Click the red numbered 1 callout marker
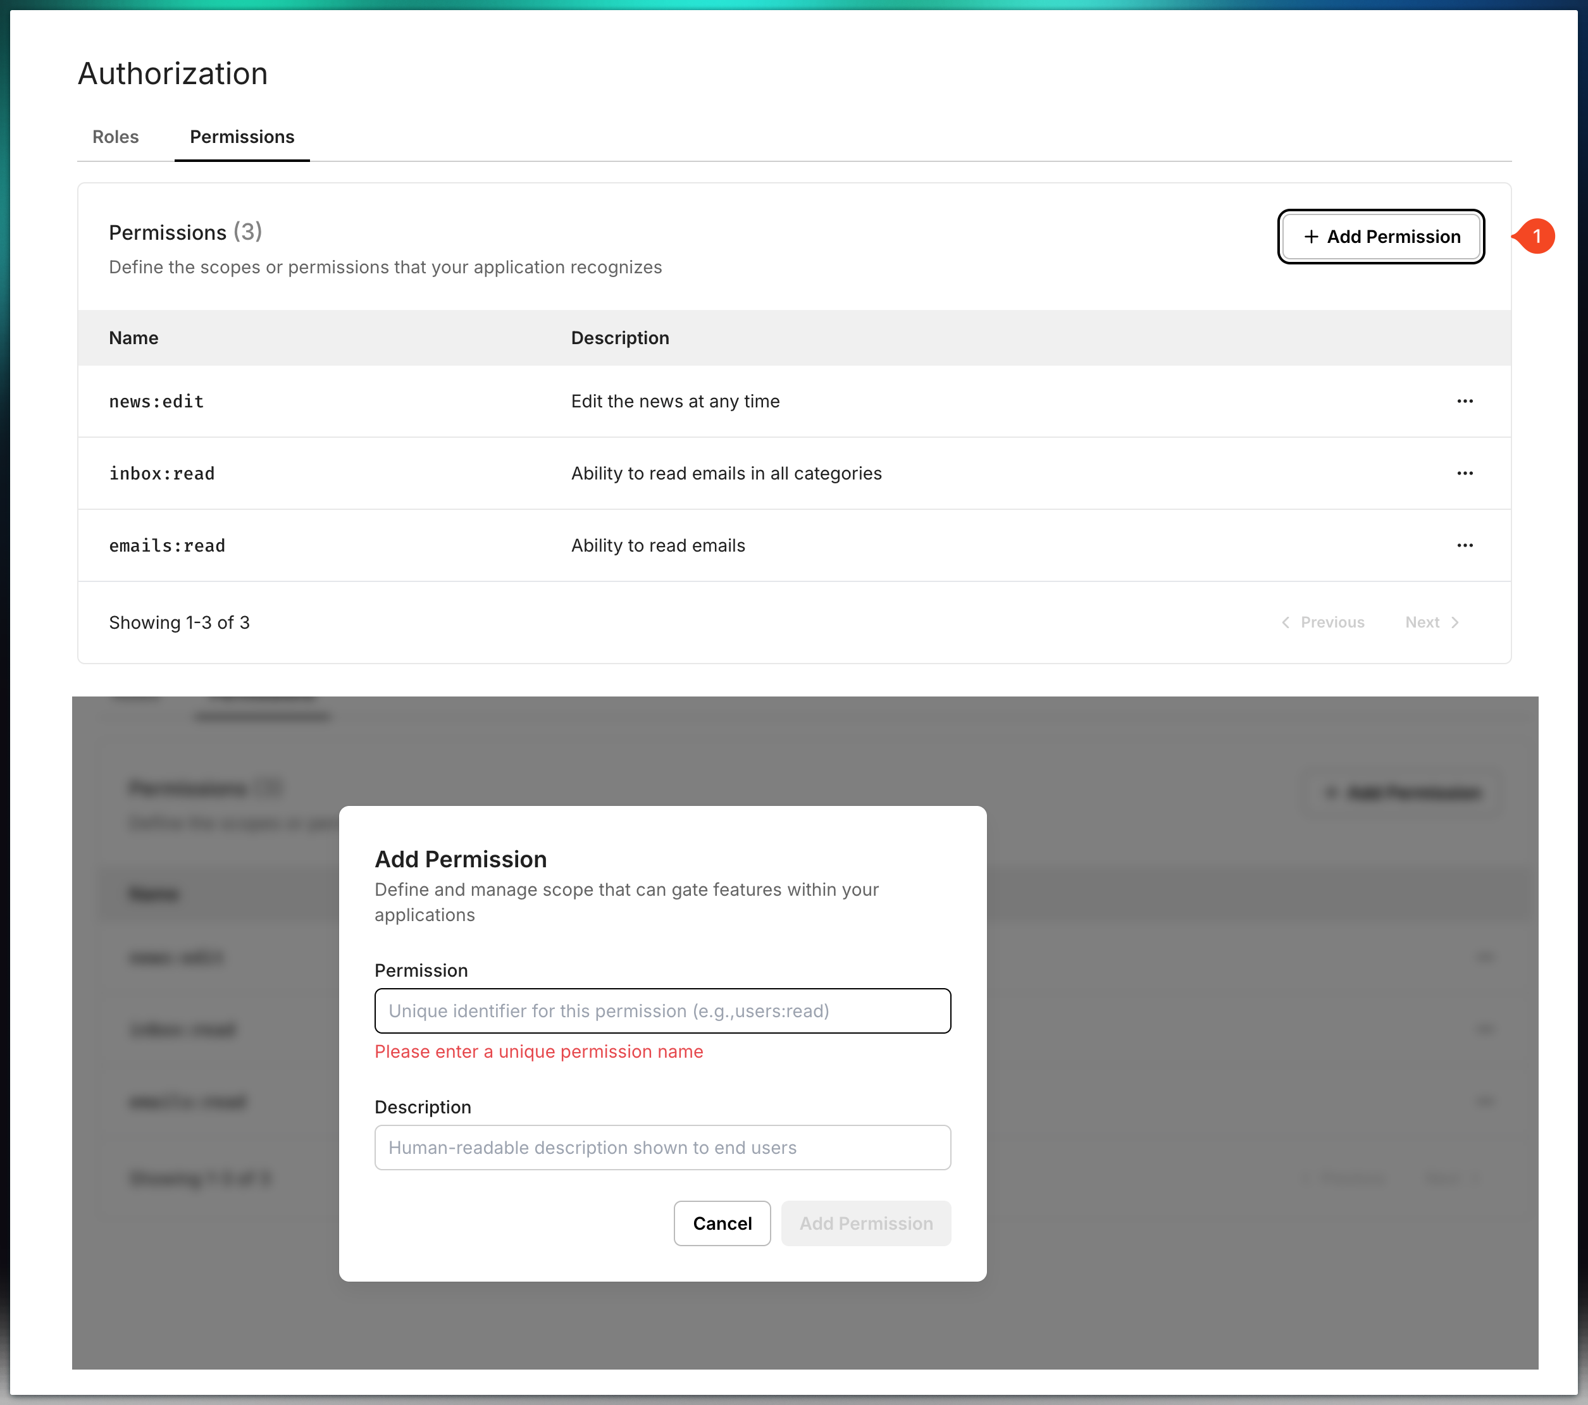This screenshot has width=1588, height=1405. click(x=1536, y=236)
